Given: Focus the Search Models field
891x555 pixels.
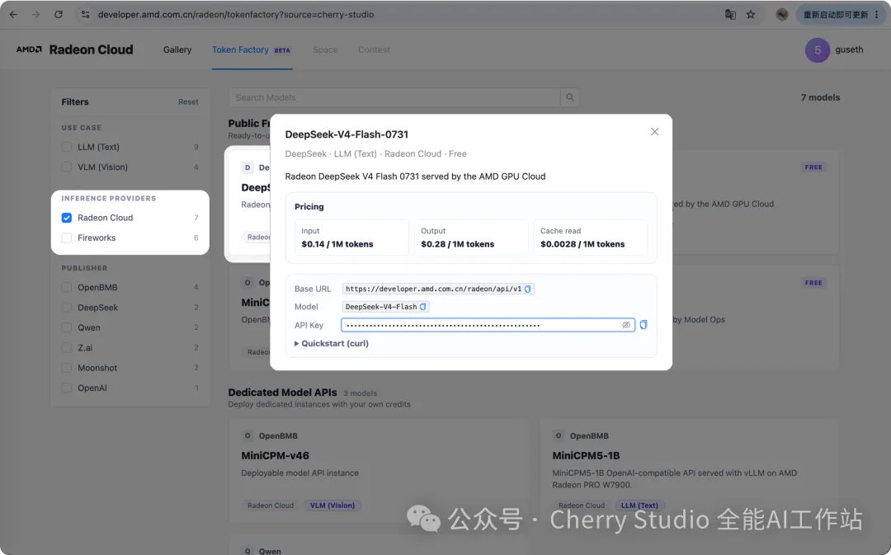Looking at the screenshot, I should pos(394,97).
